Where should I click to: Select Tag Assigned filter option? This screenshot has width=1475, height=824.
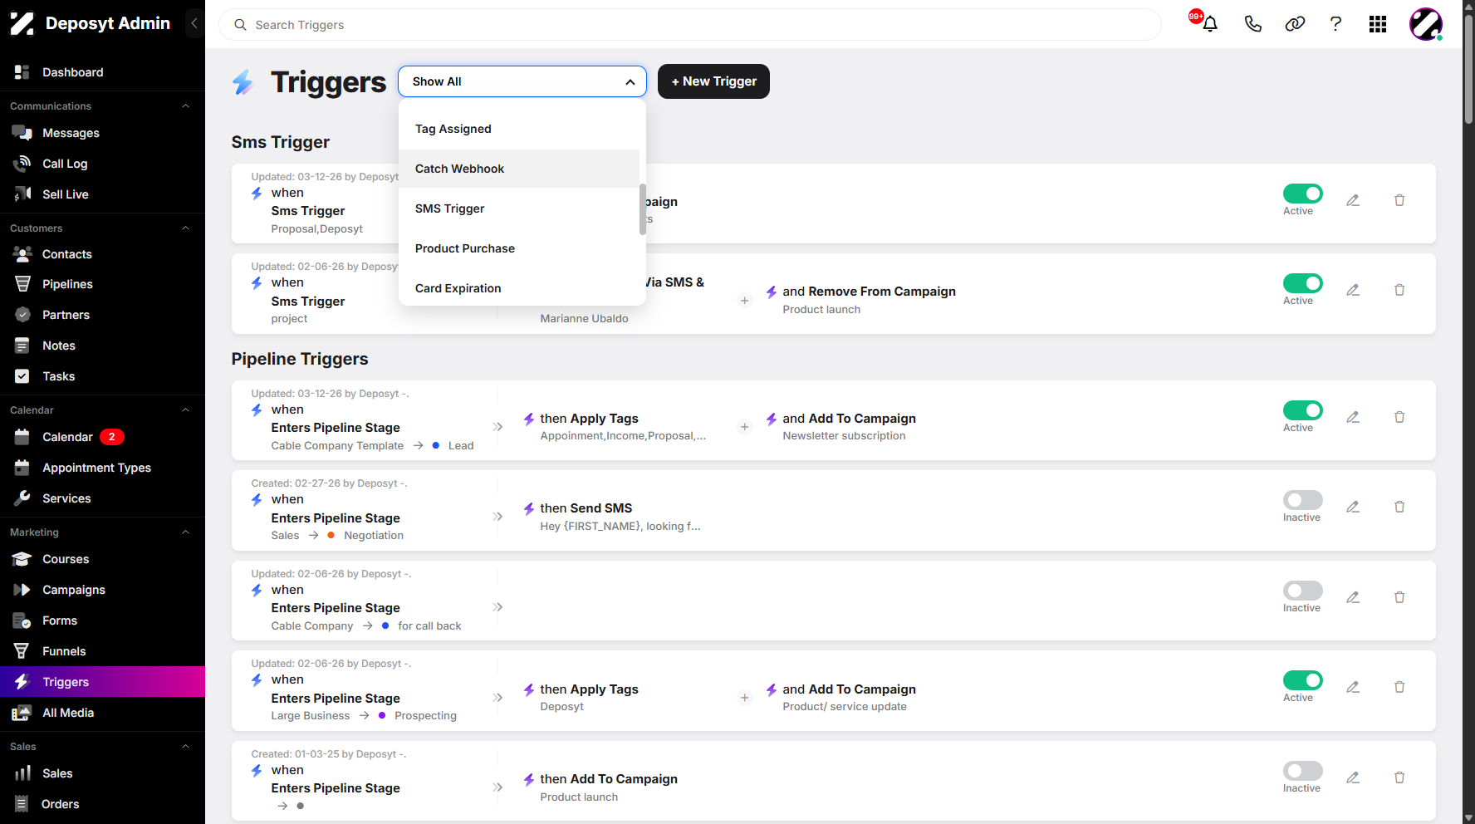pyautogui.click(x=519, y=129)
